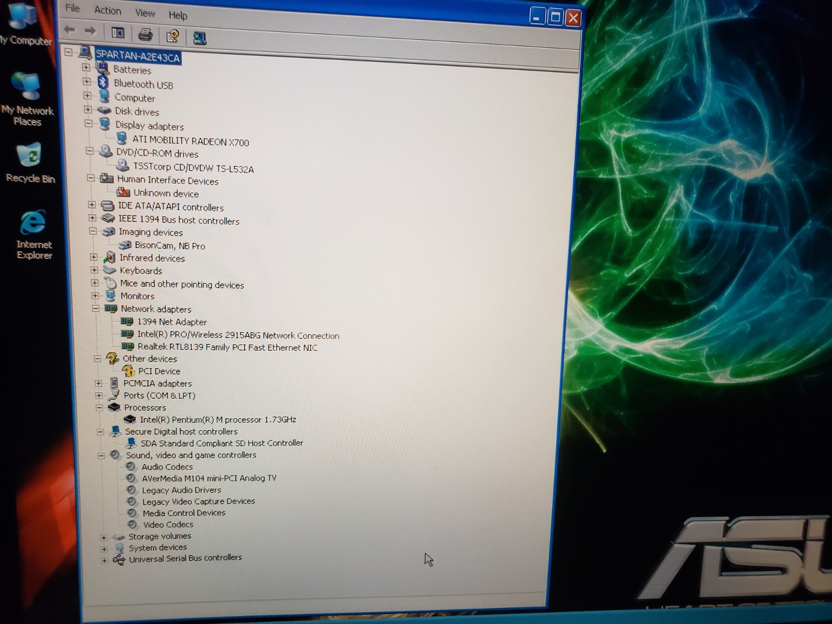
Task: Click the Print toolbar icon
Action: click(x=145, y=35)
